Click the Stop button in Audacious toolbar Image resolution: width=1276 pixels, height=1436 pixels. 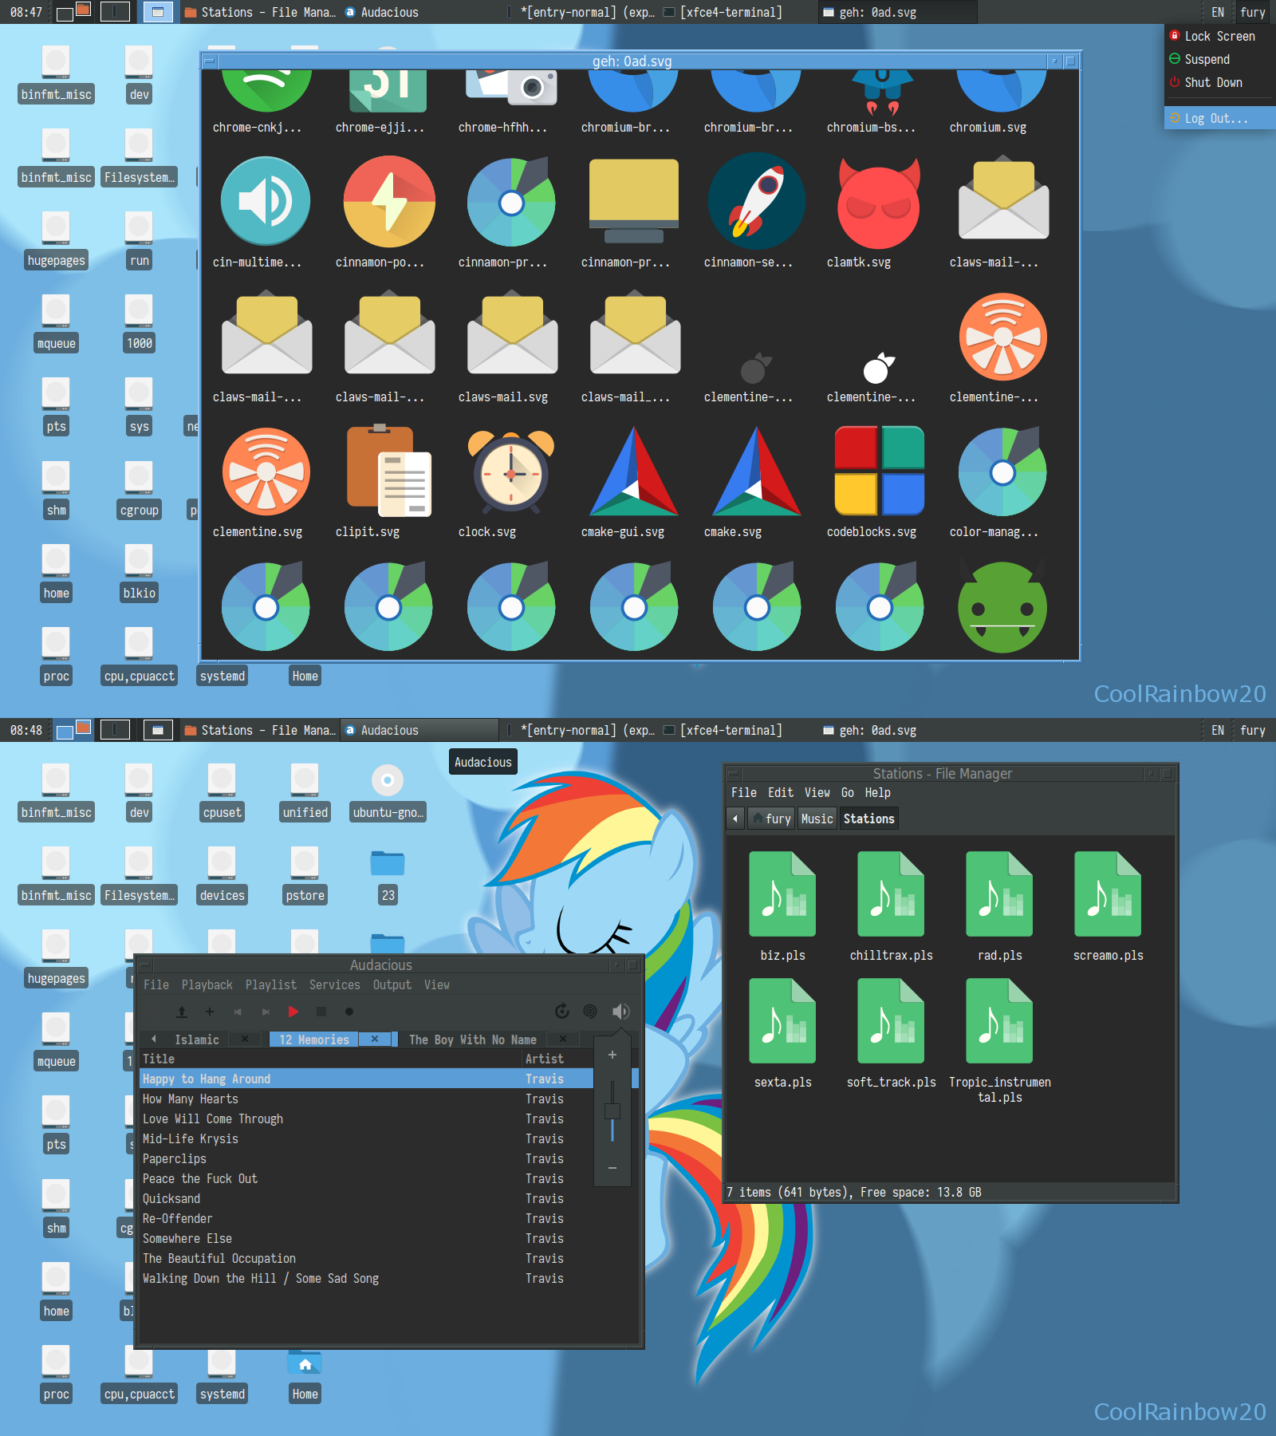[x=321, y=1012]
